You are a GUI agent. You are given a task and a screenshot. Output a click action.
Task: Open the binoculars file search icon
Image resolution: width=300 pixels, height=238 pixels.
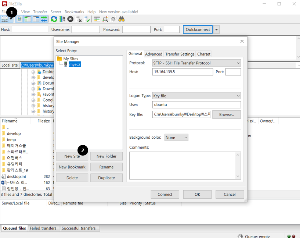(122, 19)
